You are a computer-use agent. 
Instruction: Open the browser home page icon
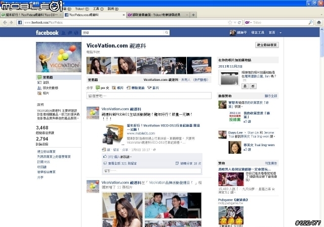[319, 22]
